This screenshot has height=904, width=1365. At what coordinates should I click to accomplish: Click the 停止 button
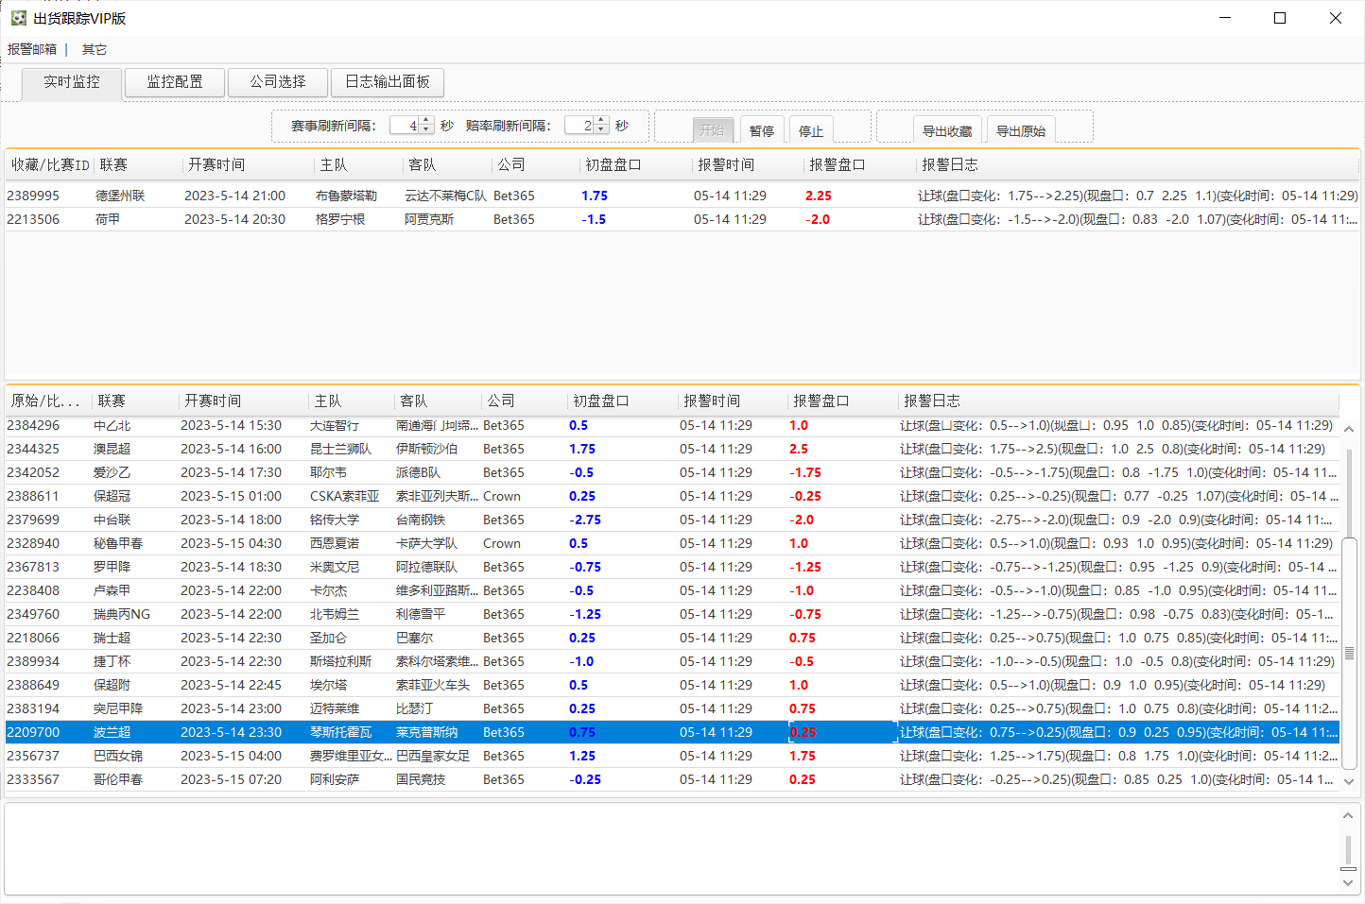pos(811,130)
